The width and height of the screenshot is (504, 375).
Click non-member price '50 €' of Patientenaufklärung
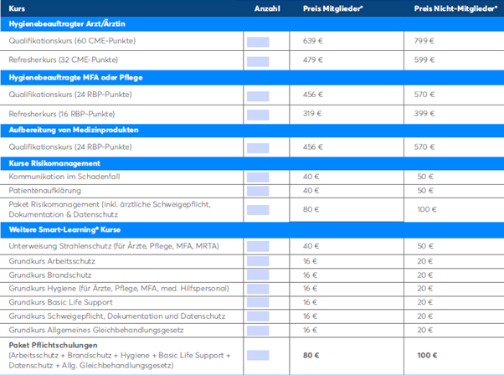coord(425,191)
